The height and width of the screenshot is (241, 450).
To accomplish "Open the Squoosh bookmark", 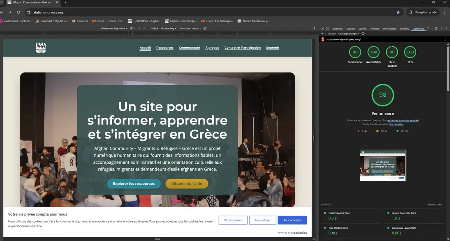I will (80, 21).
